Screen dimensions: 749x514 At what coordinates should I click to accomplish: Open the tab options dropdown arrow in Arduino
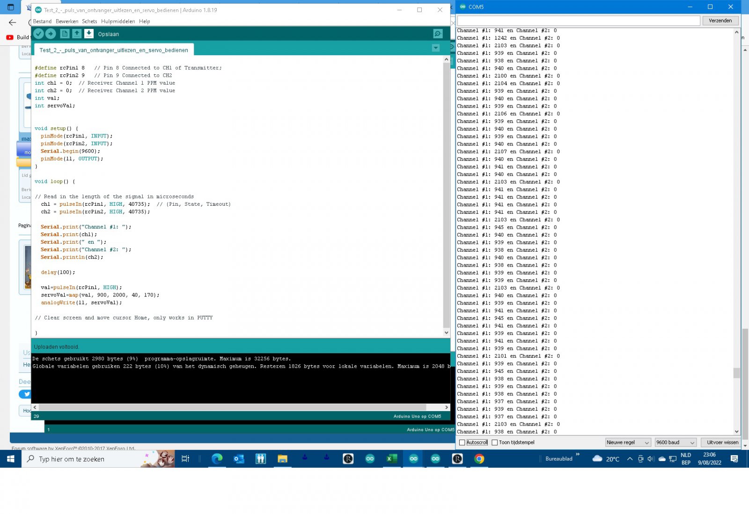(436, 48)
